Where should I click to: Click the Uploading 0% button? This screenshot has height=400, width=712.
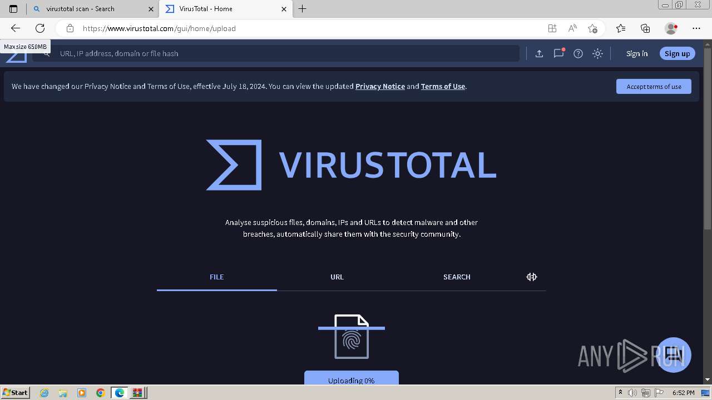pyautogui.click(x=352, y=378)
